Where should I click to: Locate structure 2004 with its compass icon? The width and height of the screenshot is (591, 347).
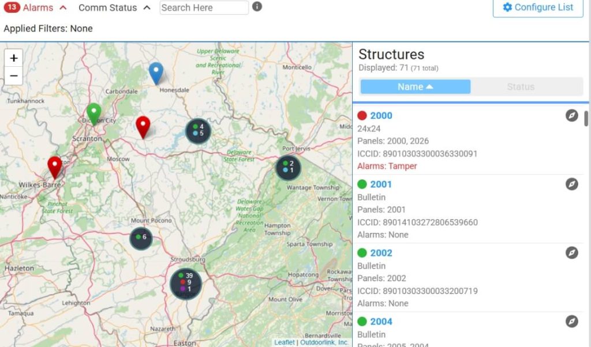click(572, 321)
